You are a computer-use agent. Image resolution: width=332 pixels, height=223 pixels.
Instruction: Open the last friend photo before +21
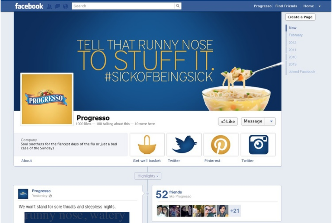pos(222,211)
